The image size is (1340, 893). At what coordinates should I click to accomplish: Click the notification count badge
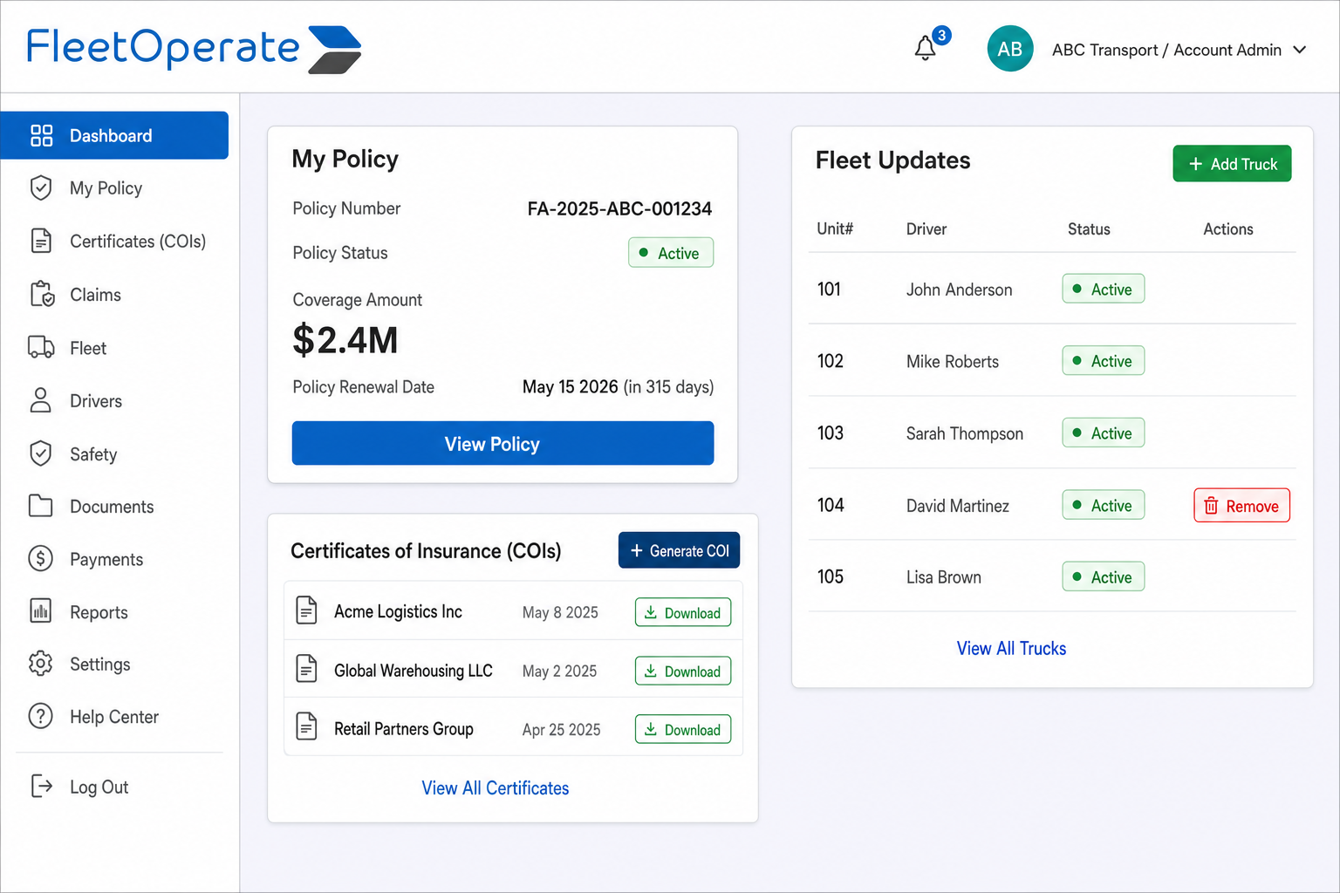click(x=941, y=36)
